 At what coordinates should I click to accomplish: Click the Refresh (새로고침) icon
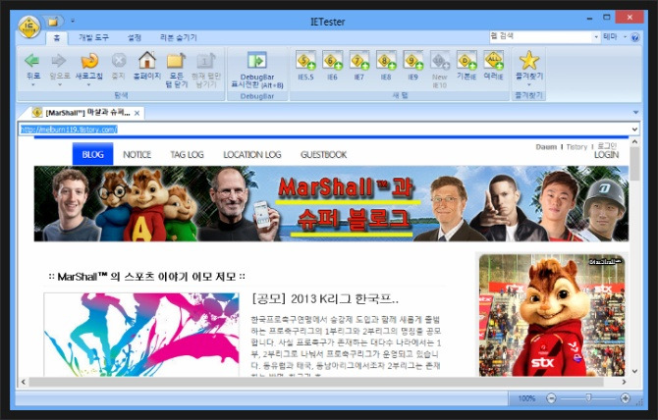(89, 61)
